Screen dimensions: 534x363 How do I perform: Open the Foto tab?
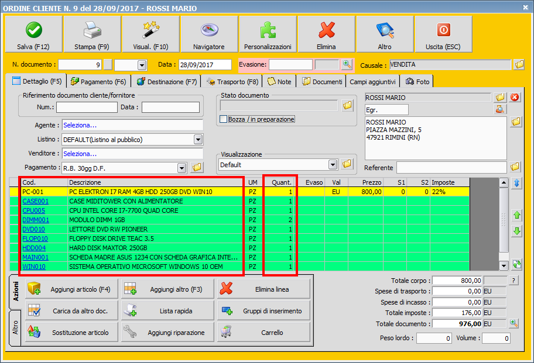pyautogui.click(x=417, y=82)
